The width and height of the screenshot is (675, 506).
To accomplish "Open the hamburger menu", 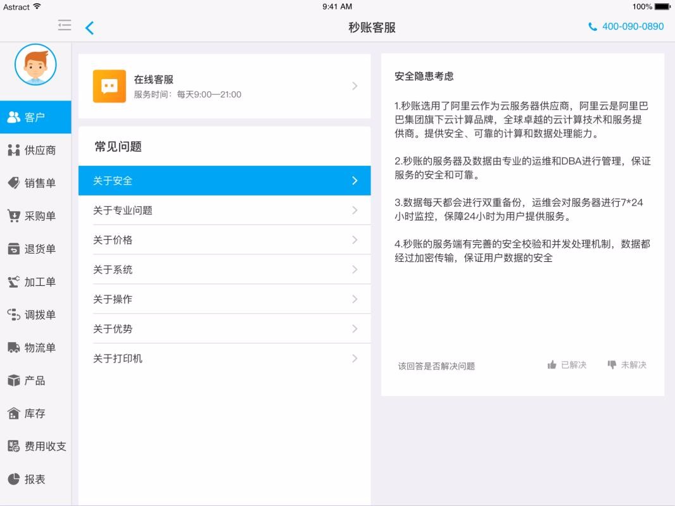I will pos(64,26).
